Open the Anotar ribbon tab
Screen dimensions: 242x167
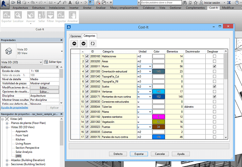87,8
